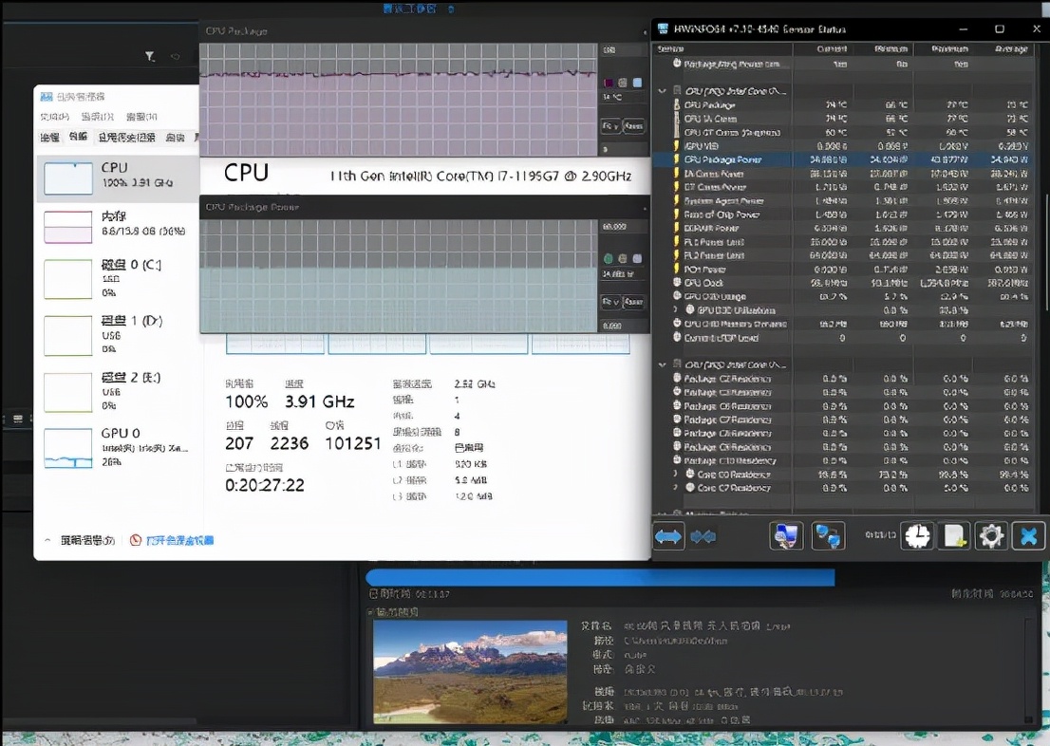
Task: Click the filter funnel icon in dark panel
Action: click(150, 56)
